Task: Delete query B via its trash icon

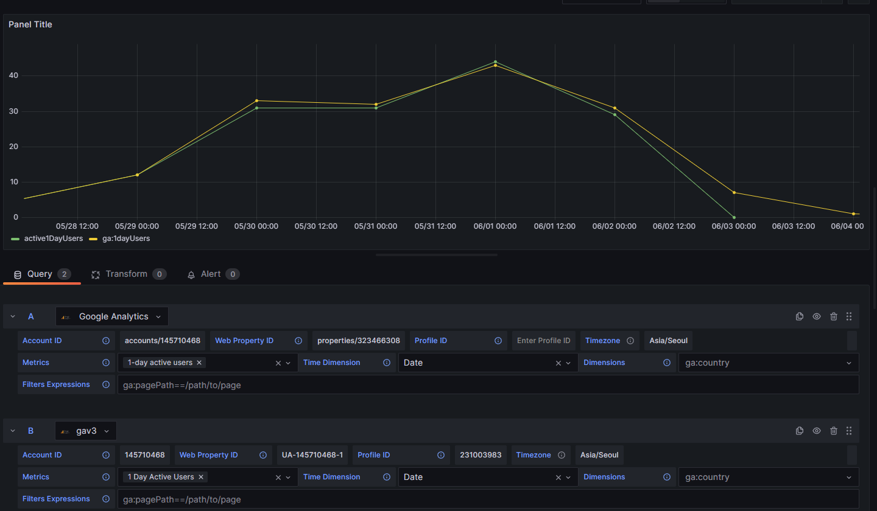Action: click(833, 431)
